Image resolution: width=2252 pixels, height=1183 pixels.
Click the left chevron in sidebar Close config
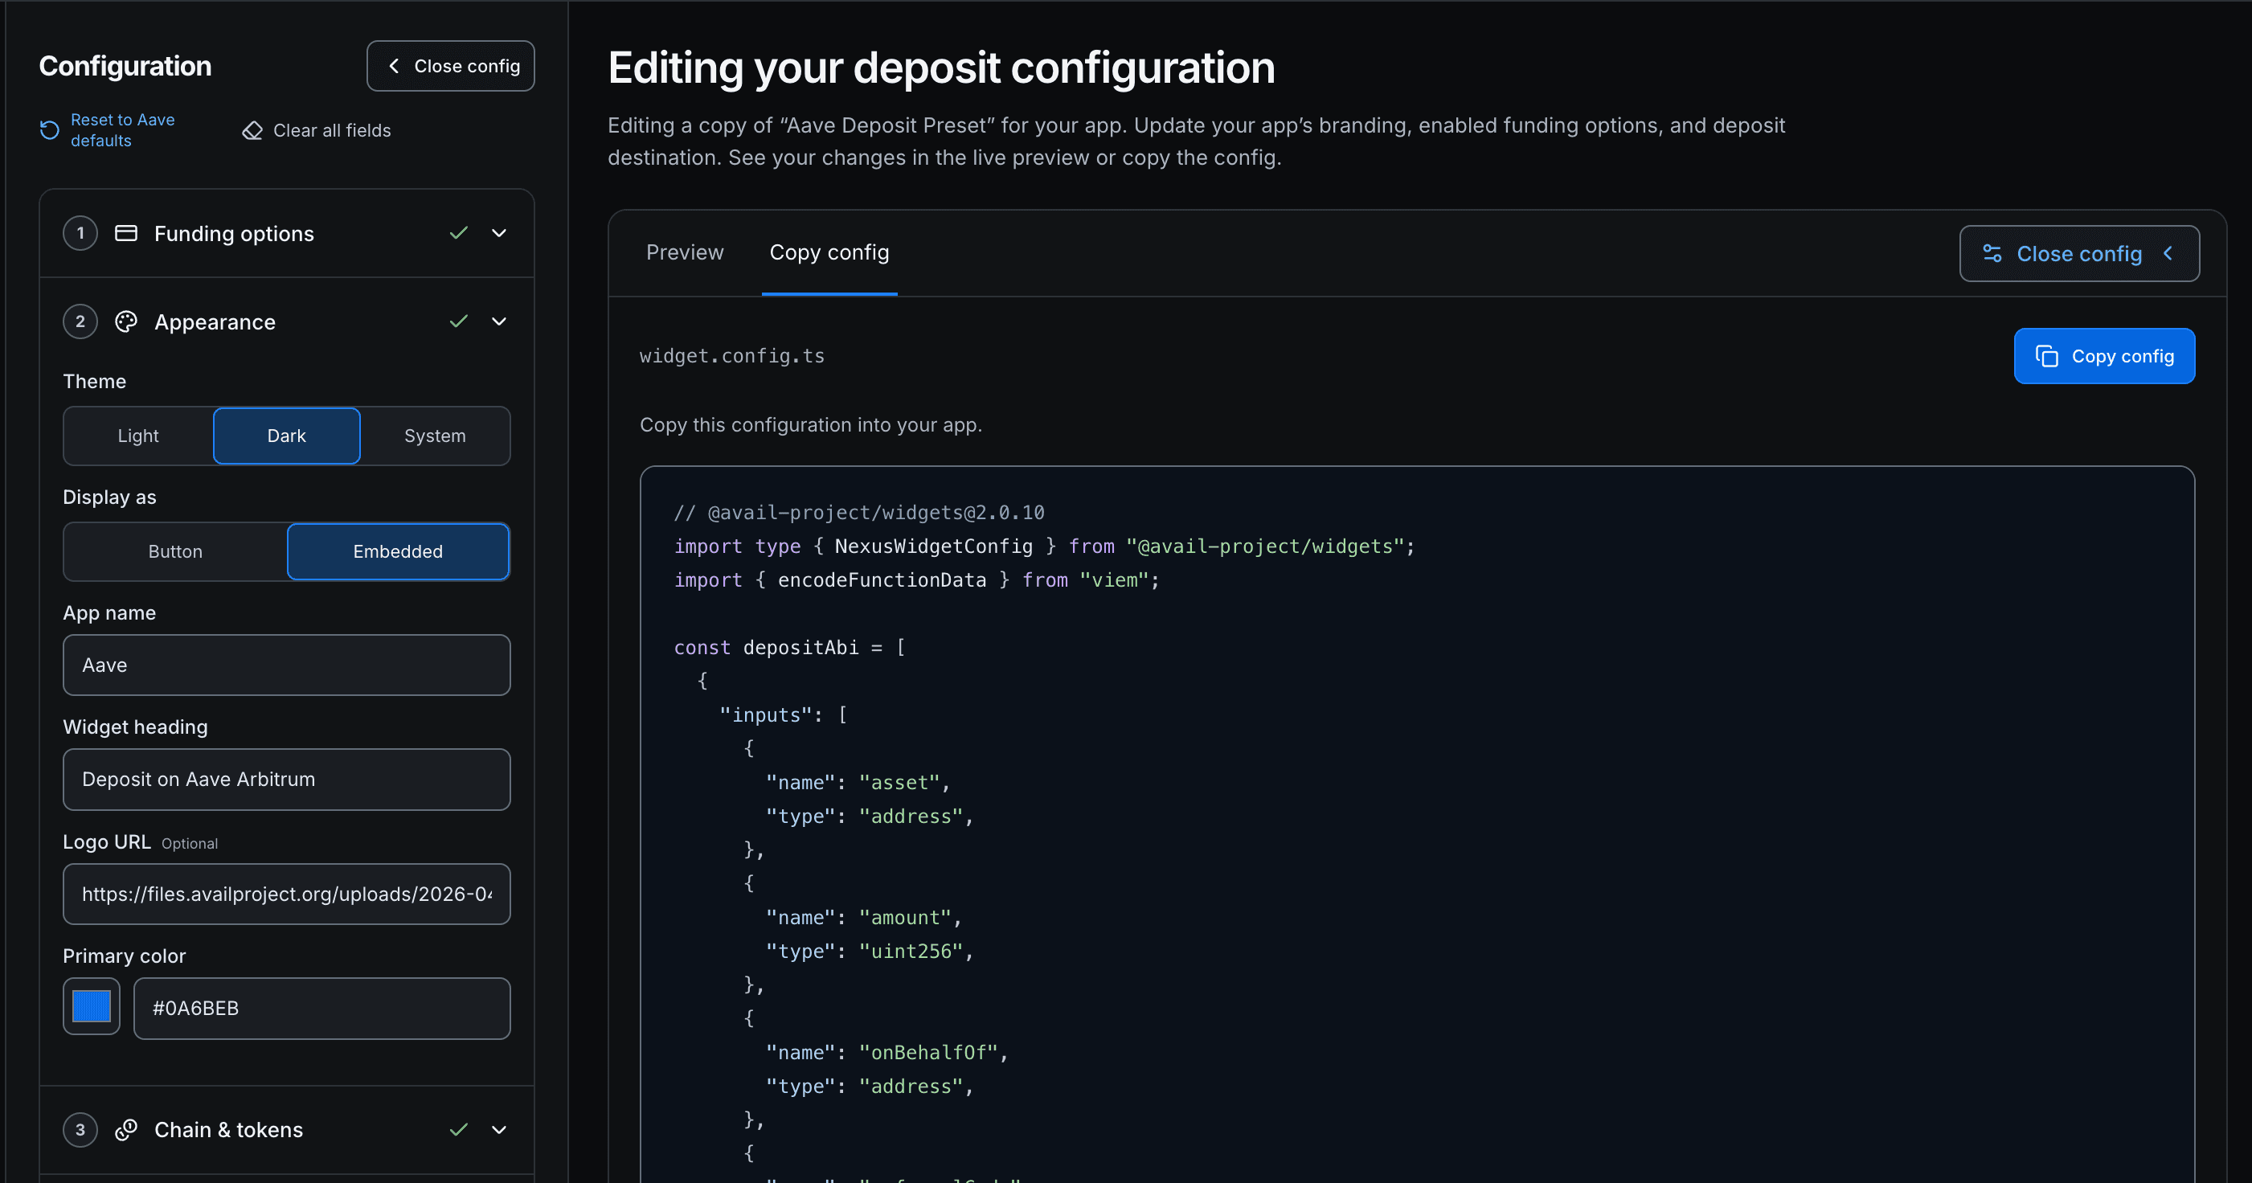(x=395, y=66)
